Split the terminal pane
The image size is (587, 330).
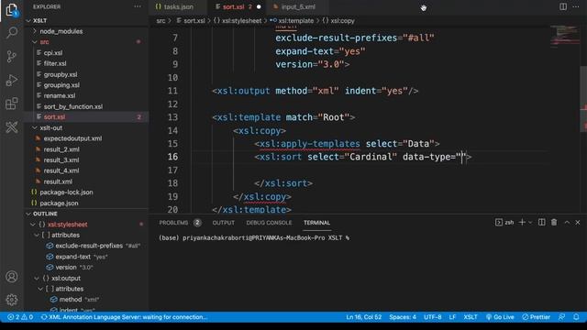[541, 222]
